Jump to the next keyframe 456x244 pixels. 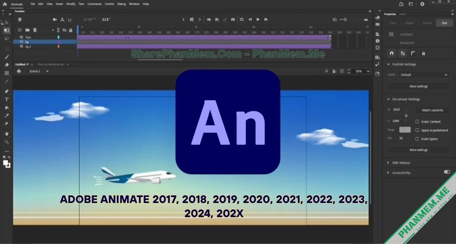coord(200,20)
